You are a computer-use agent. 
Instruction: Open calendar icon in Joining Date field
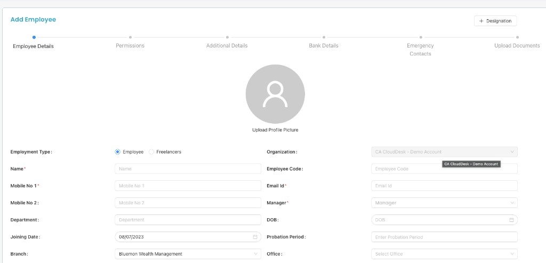[x=255, y=237]
